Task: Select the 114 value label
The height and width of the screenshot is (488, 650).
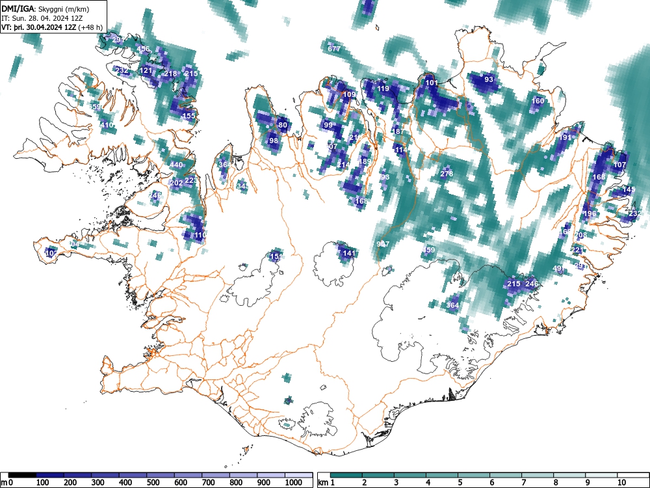Action: (x=401, y=150)
